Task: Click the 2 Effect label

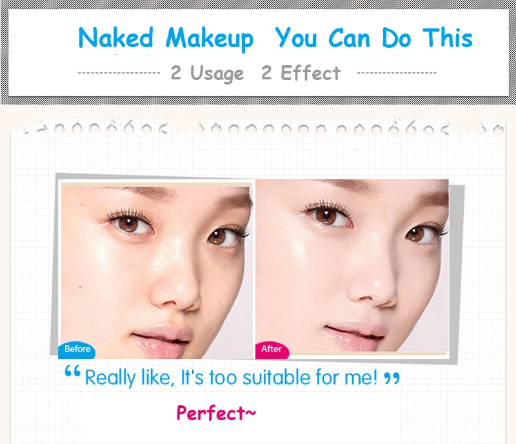Action: point(301,72)
